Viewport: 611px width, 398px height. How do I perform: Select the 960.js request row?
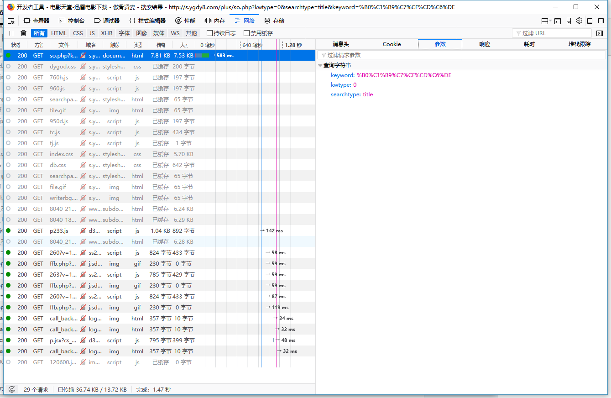pyautogui.click(x=159, y=88)
